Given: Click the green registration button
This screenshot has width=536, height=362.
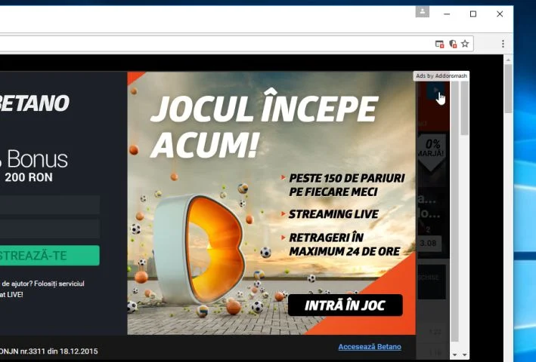Looking at the screenshot, I should click(x=50, y=256).
